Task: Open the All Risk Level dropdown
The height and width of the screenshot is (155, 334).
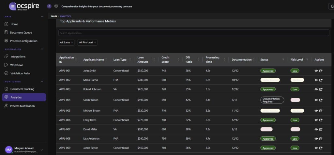Action: coord(87,42)
